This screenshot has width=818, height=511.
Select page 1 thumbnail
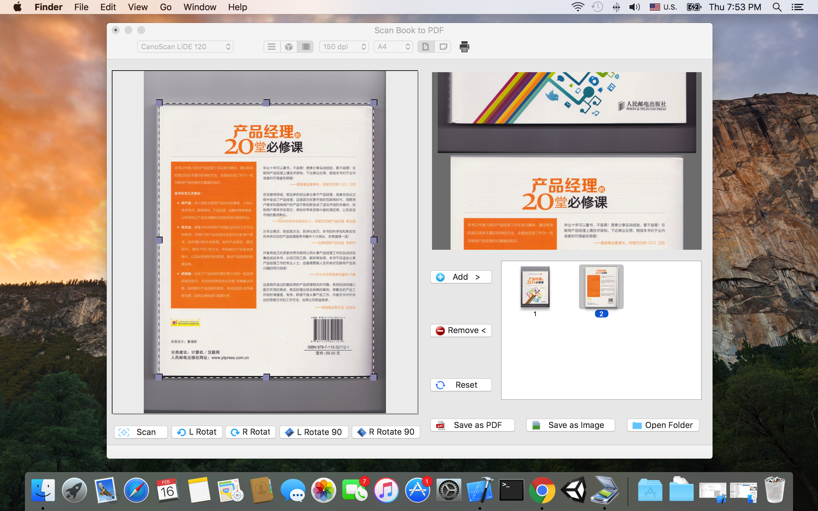[535, 286]
